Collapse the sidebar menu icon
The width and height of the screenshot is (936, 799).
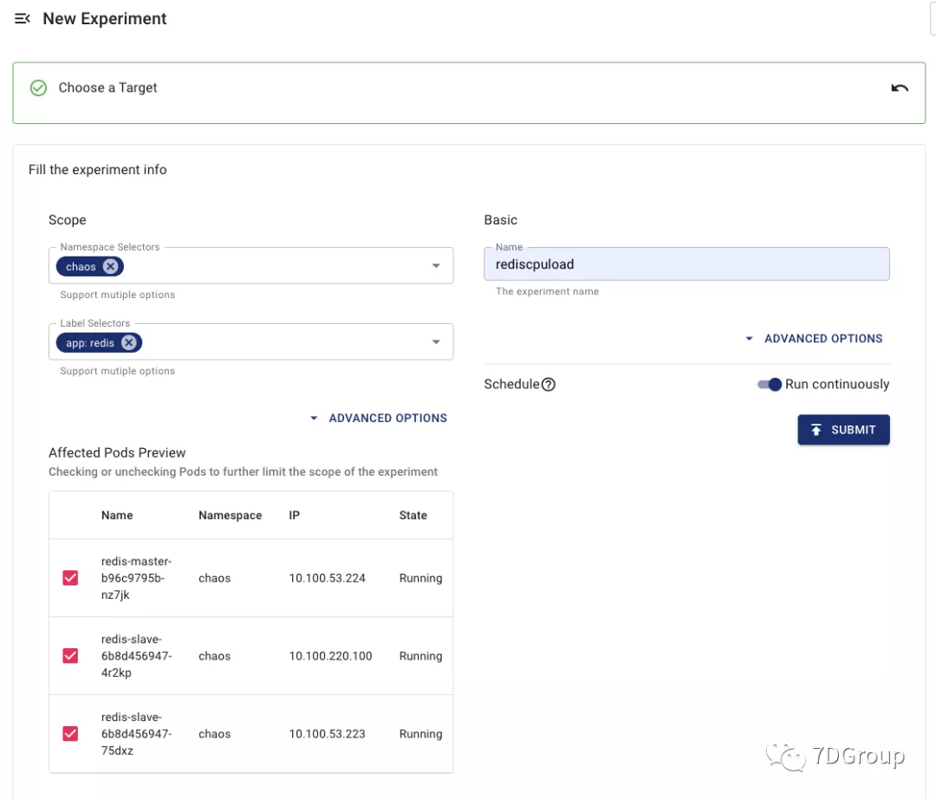pyautogui.click(x=22, y=18)
